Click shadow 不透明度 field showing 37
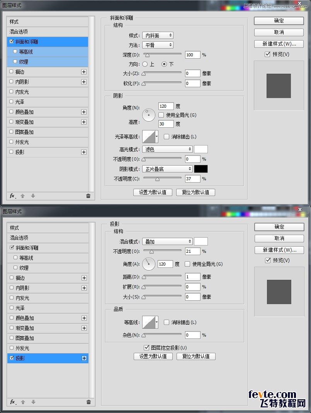This screenshot has width=311, height=413. (x=192, y=179)
